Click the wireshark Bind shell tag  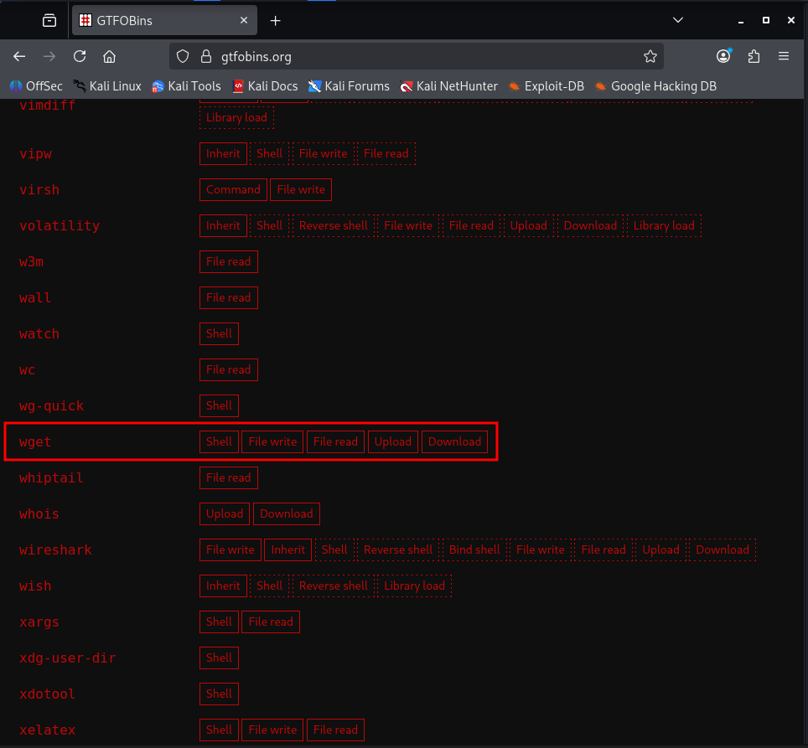point(474,549)
